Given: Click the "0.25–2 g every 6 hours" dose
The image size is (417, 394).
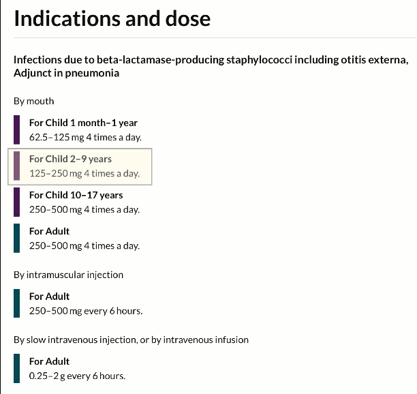Looking at the screenshot, I should pyautogui.click(x=77, y=376).
